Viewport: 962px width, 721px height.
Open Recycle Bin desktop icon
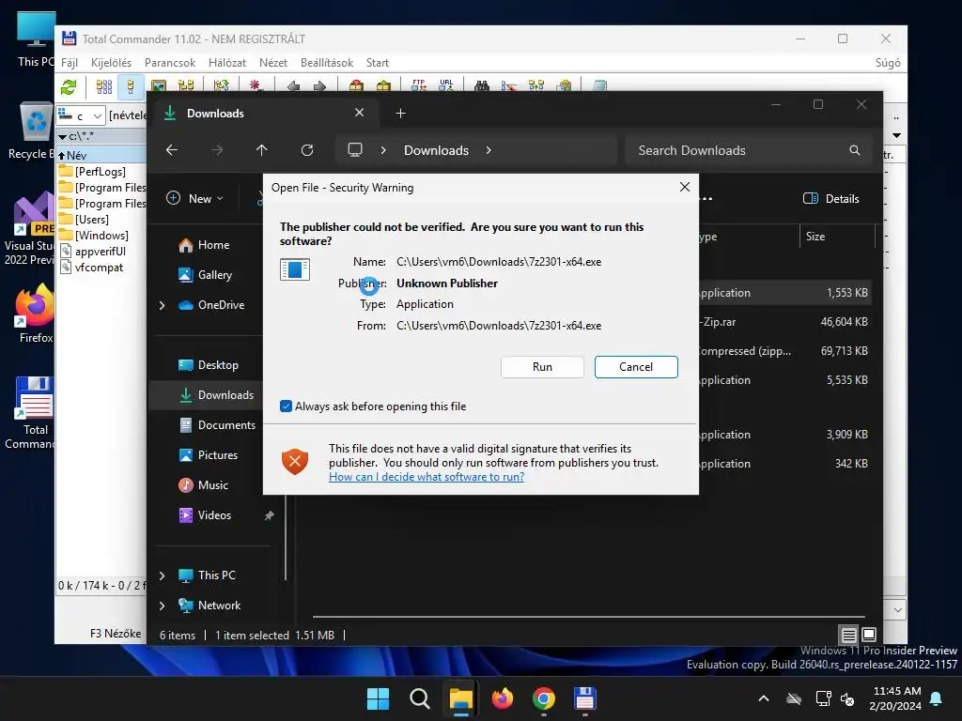pos(36,131)
